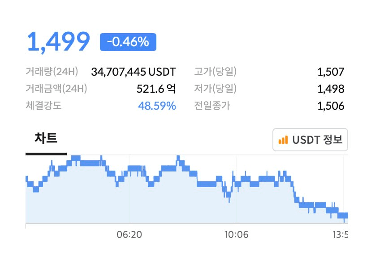Click the previous close value 1,506
This screenshot has width=371, height=257.
pos(331,106)
